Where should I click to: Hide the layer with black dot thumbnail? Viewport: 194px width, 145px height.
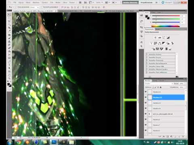(146, 114)
